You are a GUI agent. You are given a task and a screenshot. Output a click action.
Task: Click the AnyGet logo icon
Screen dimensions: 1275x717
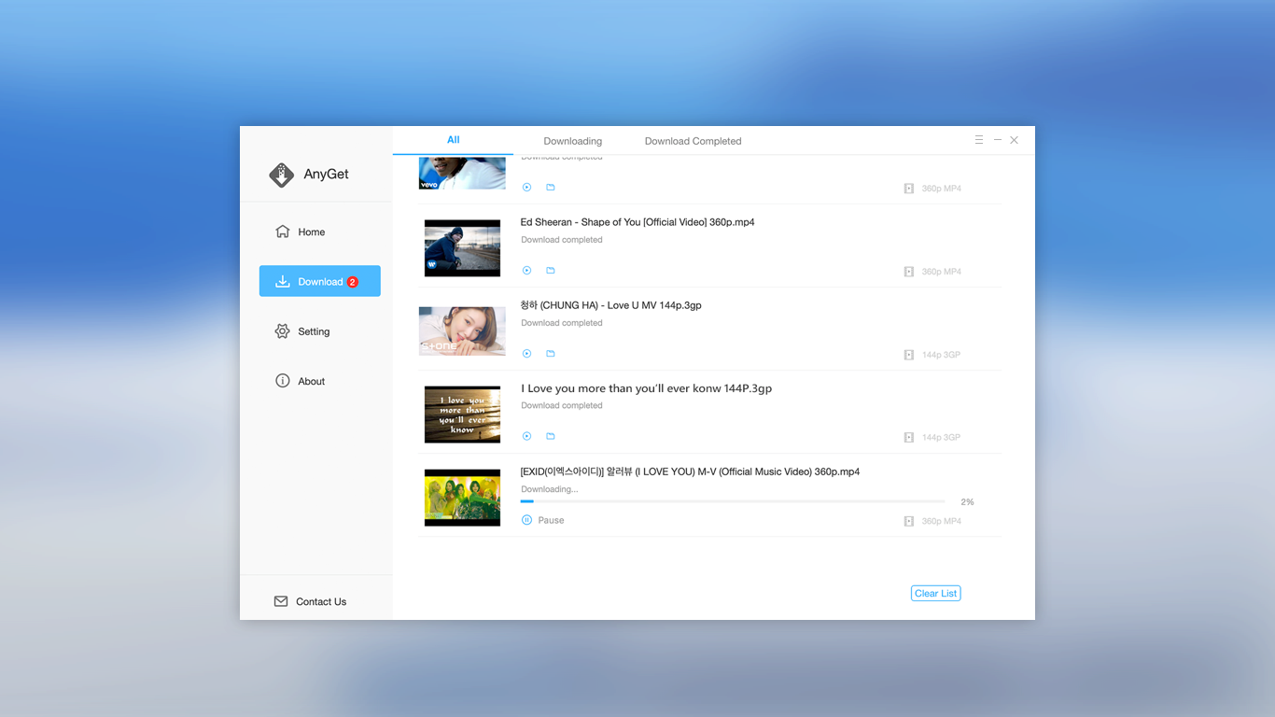281,175
